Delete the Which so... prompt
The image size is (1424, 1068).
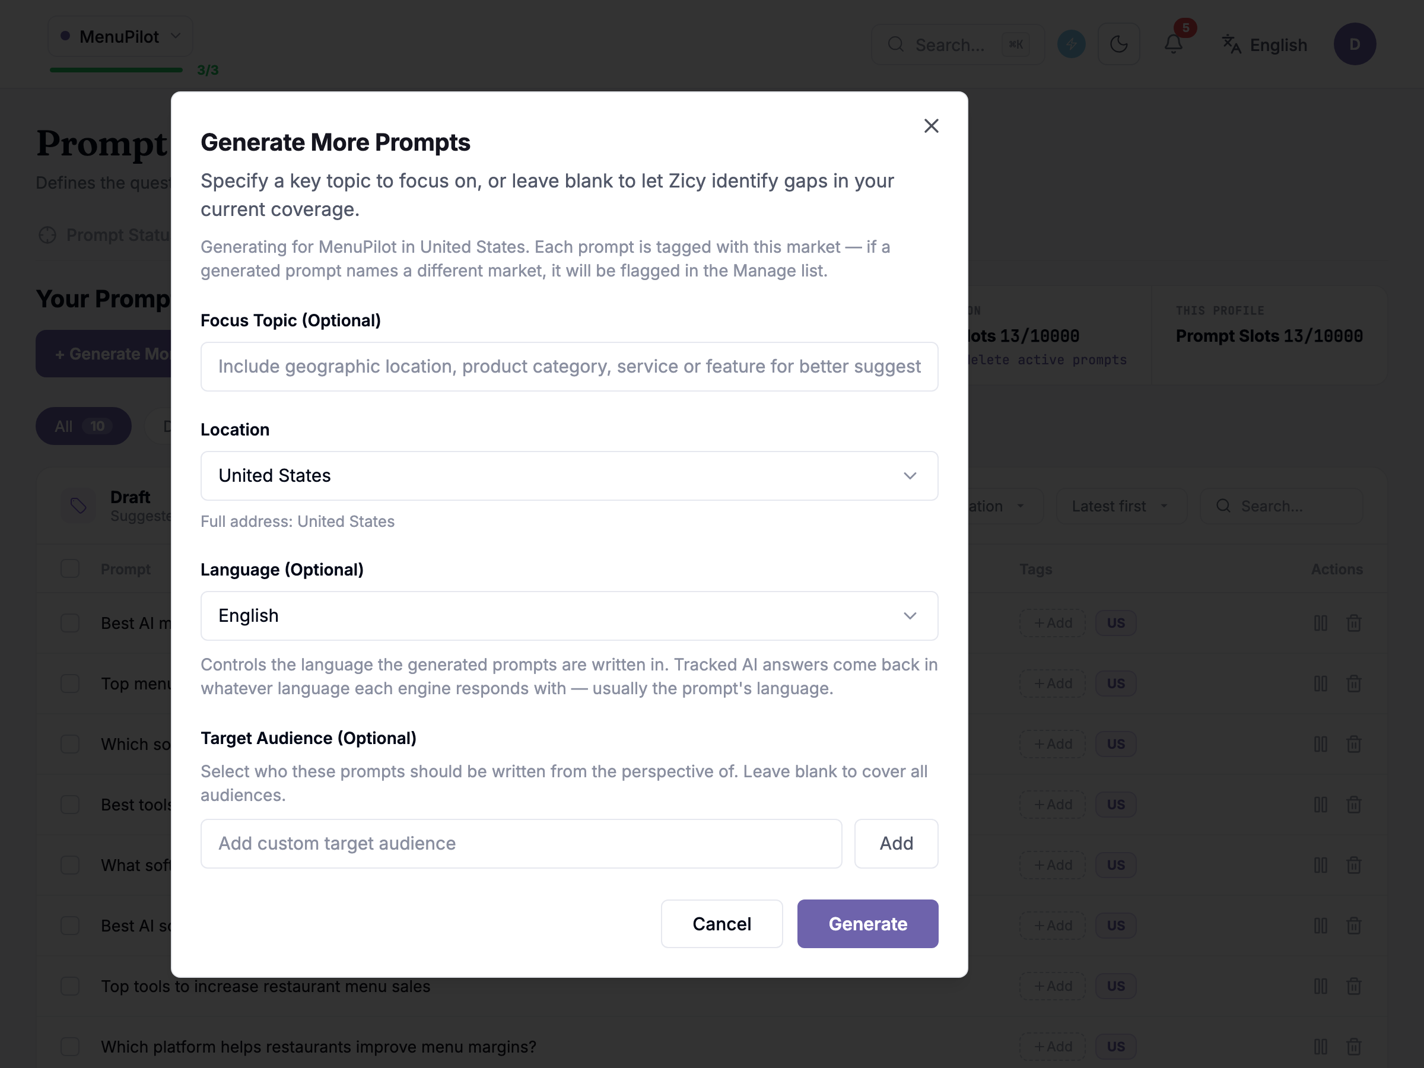1354,743
